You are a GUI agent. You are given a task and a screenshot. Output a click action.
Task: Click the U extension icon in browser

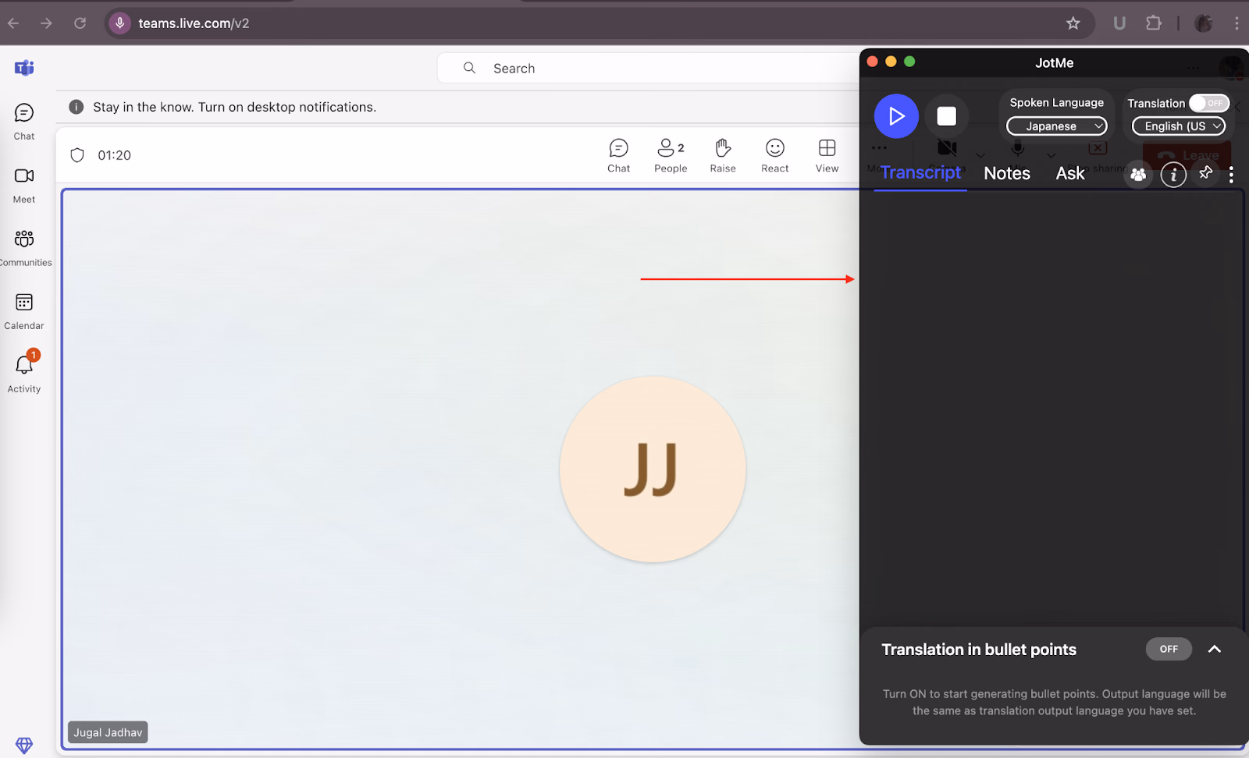pos(1119,23)
